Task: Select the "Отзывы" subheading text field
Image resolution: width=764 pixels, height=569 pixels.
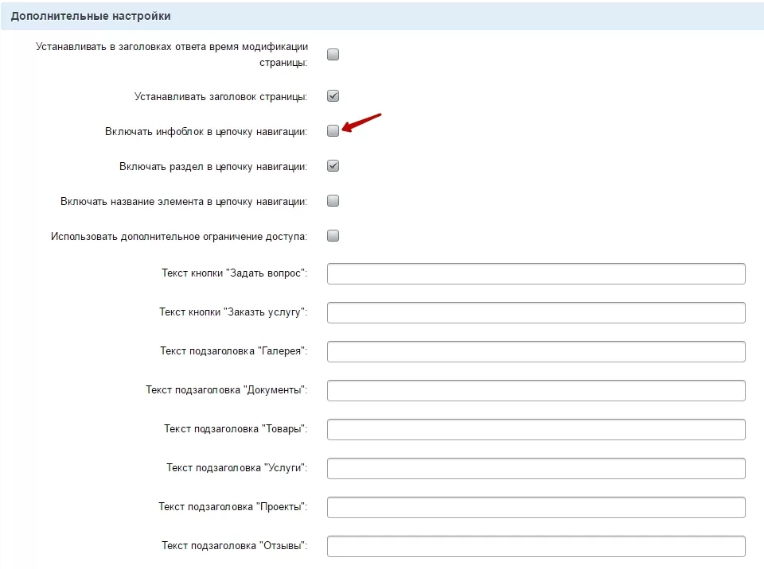Action: (x=536, y=546)
